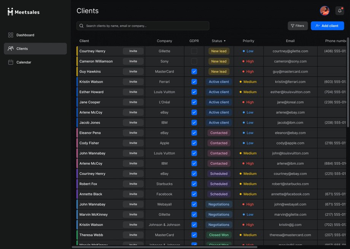Click the Add client button

pyautogui.click(x=327, y=26)
